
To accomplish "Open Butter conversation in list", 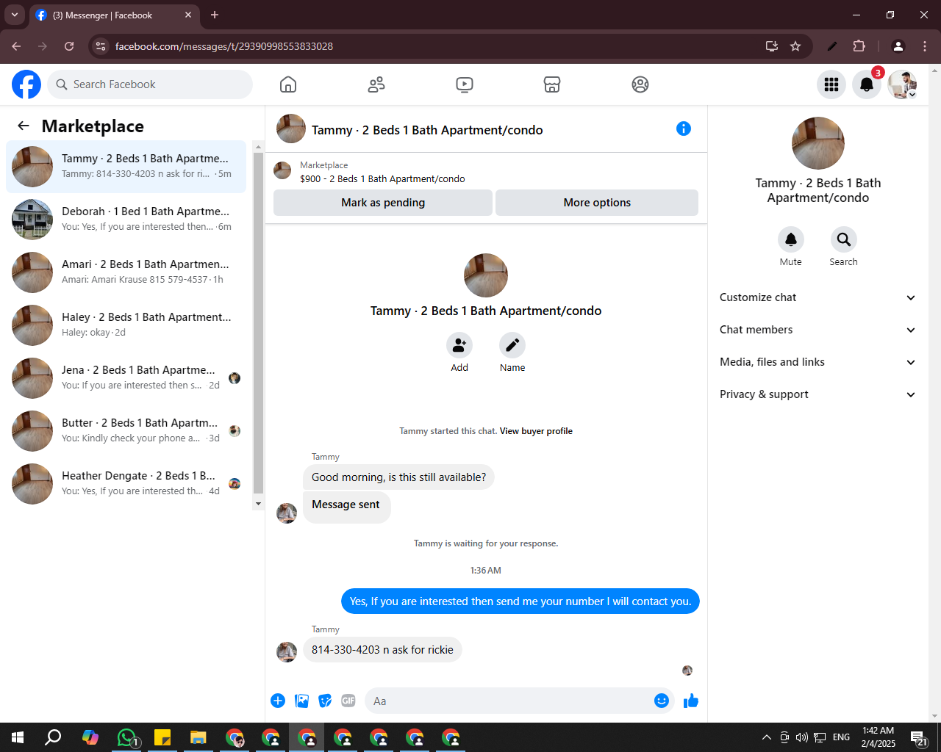I will click(x=126, y=431).
